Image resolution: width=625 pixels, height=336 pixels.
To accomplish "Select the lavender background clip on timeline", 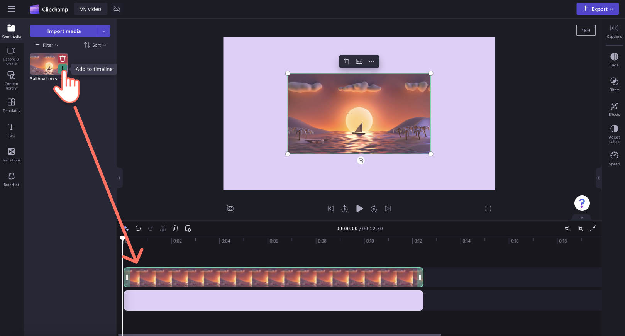I will click(273, 300).
